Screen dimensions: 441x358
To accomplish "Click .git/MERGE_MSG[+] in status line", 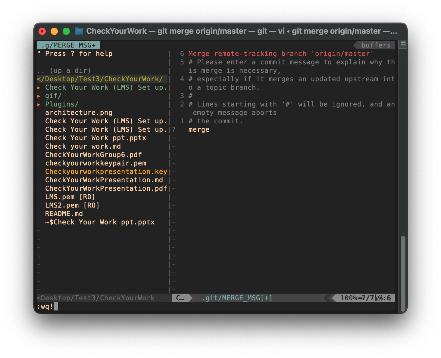I will click(237, 298).
